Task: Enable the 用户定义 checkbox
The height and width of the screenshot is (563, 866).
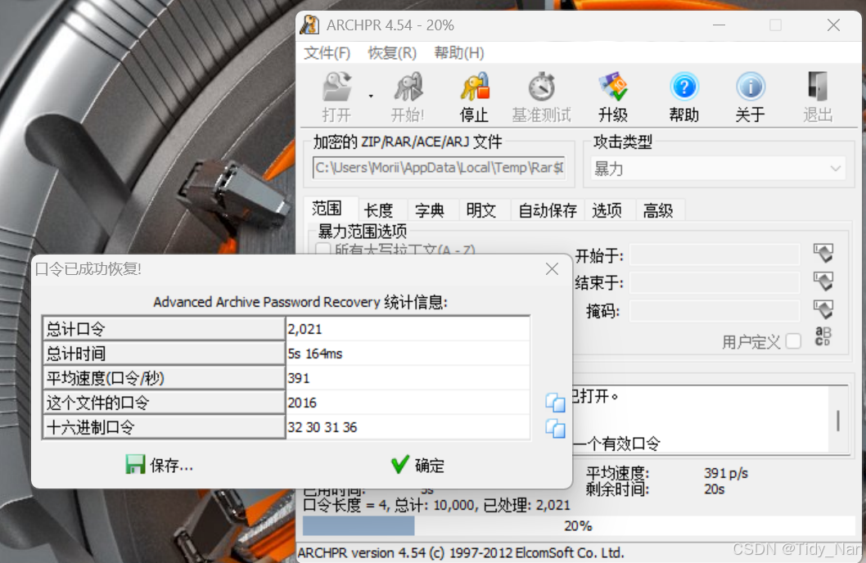Action: click(x=793, y=341)
